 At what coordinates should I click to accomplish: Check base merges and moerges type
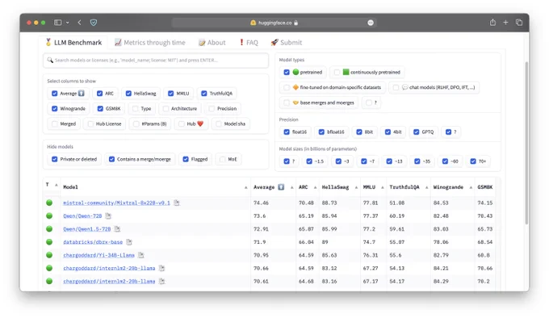[287, 103]
